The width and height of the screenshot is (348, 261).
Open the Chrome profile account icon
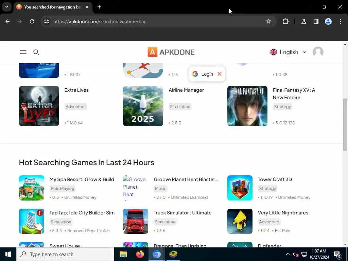click(x=328, y=21)
